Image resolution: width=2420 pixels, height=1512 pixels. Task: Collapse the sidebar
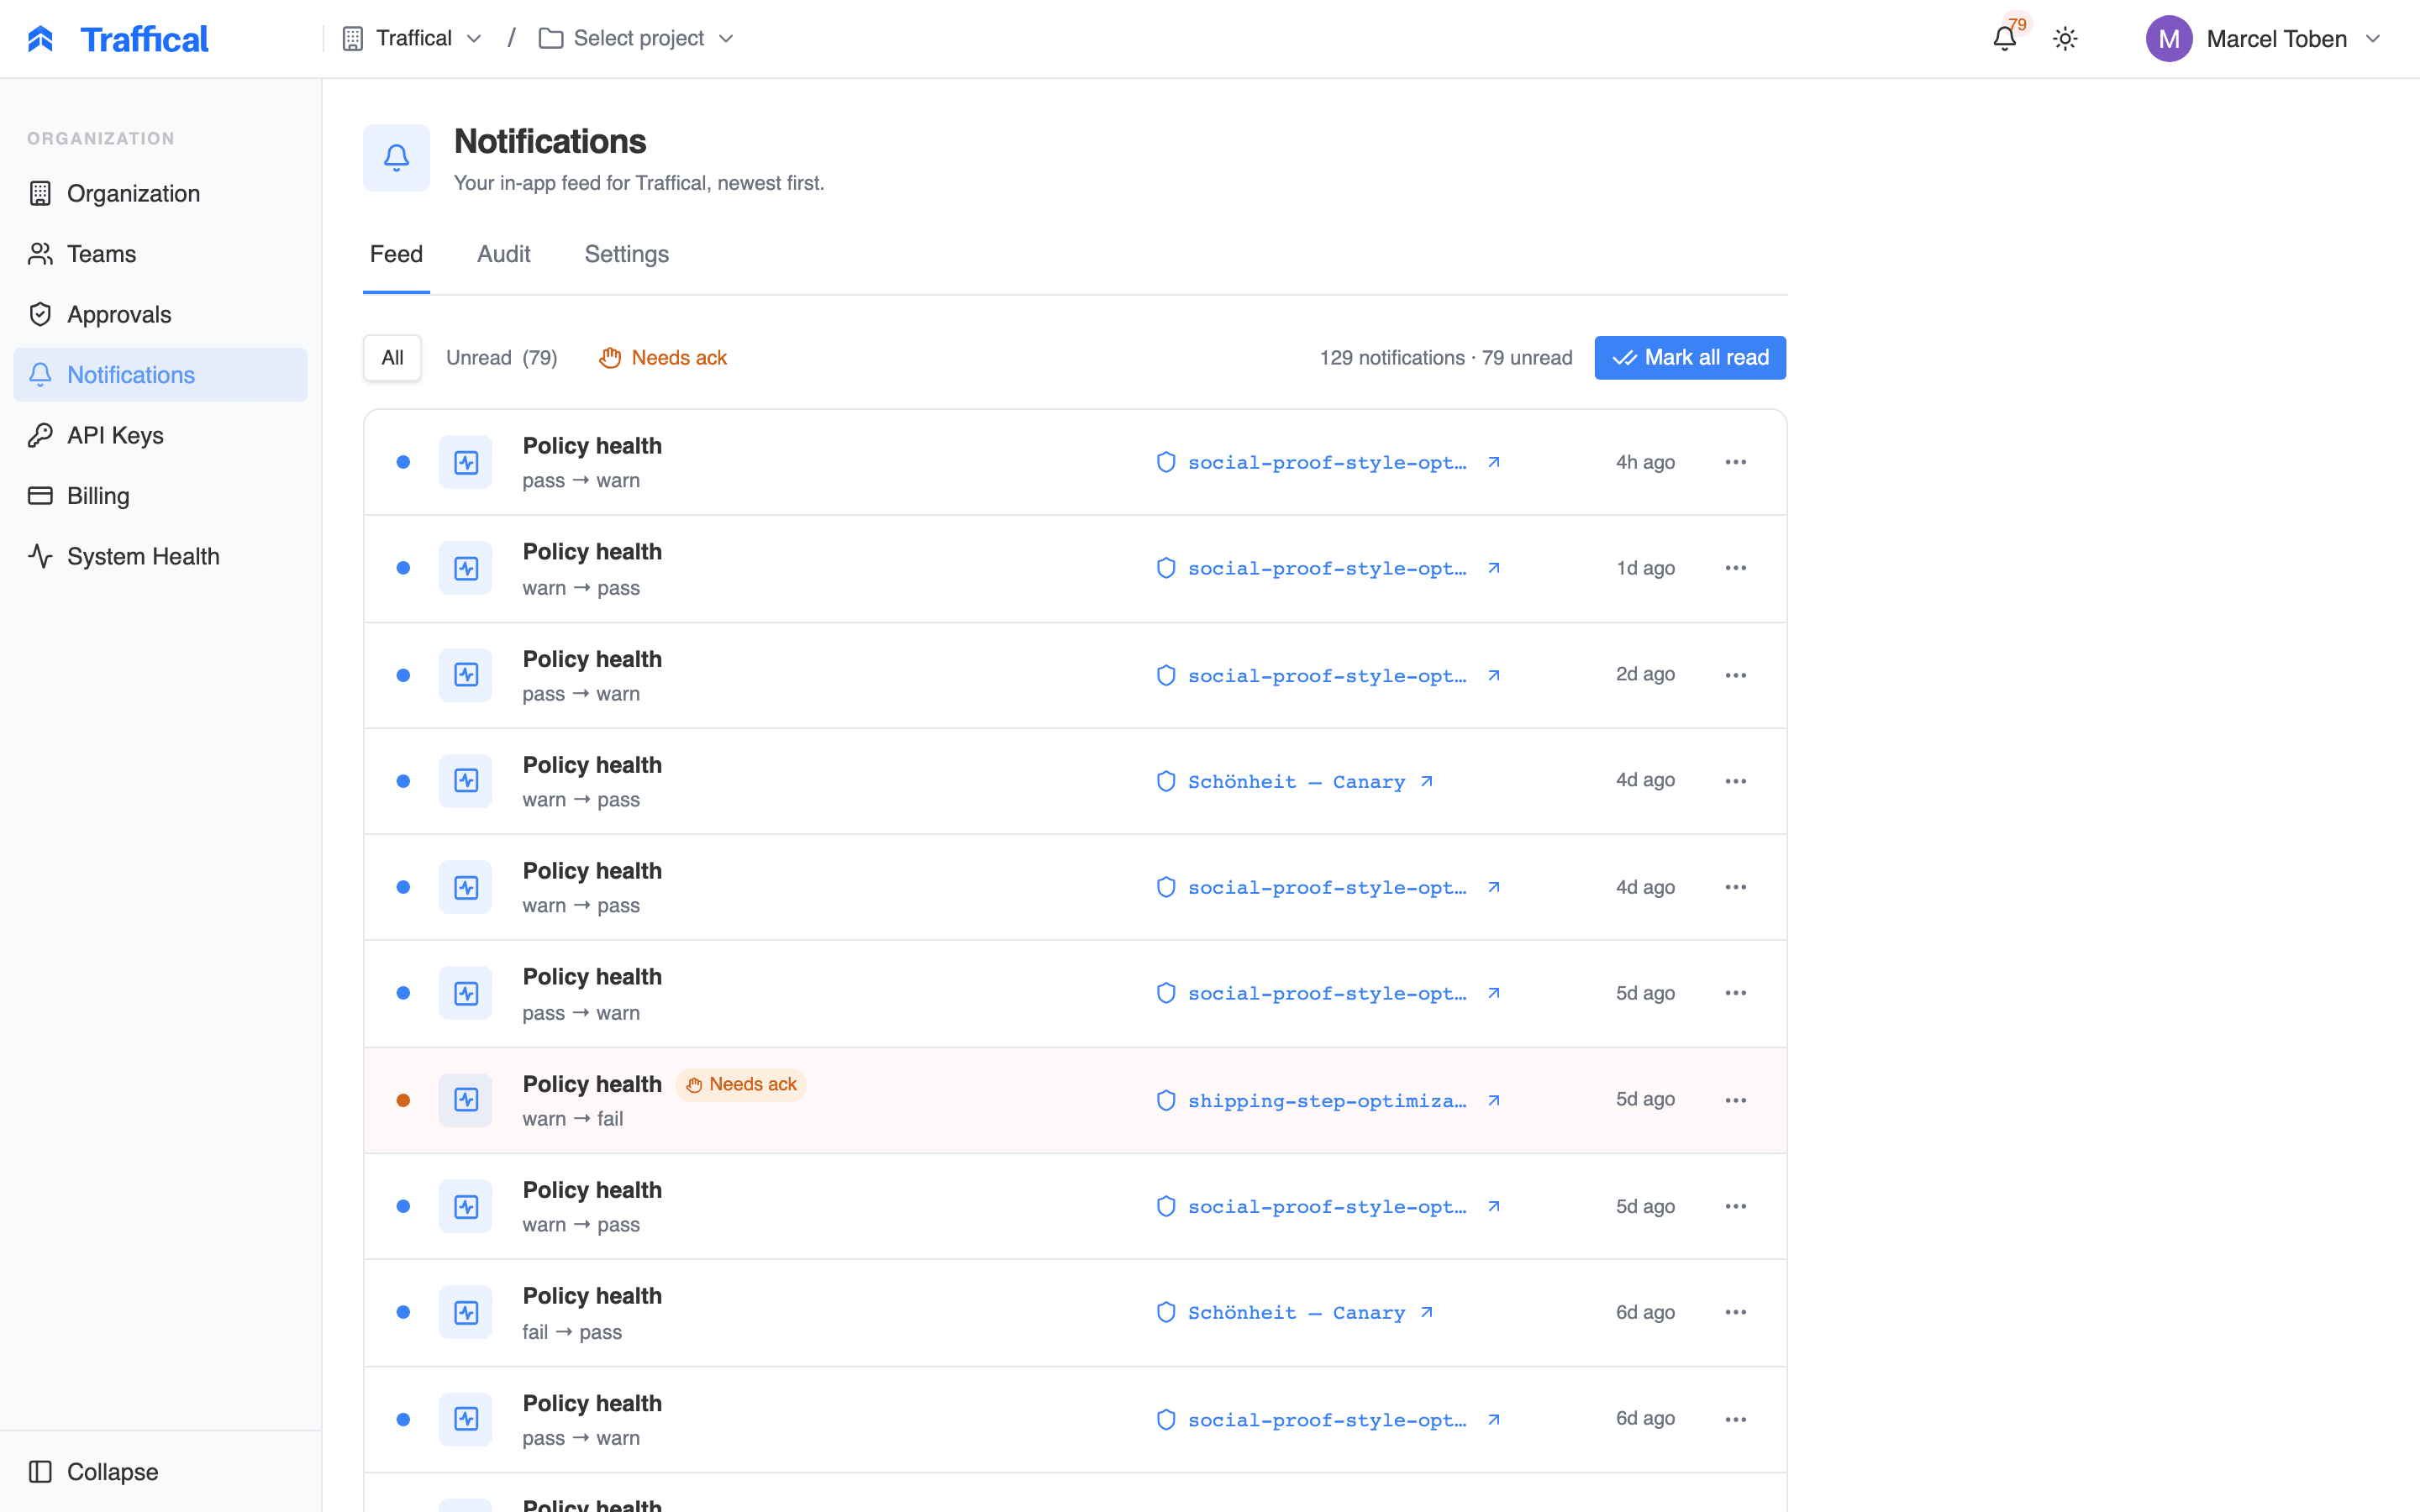(93, 1471)
